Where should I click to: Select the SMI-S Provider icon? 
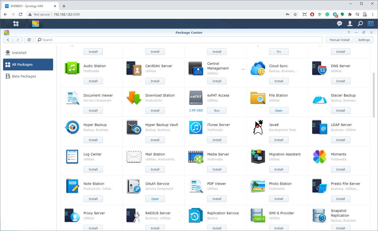click(258, 216)
